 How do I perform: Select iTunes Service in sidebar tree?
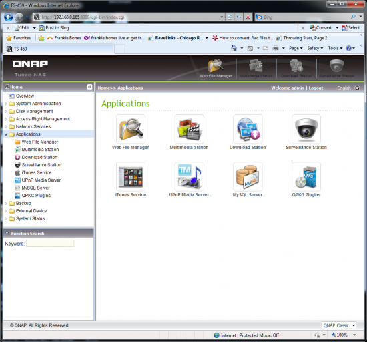tap(37, 172)
